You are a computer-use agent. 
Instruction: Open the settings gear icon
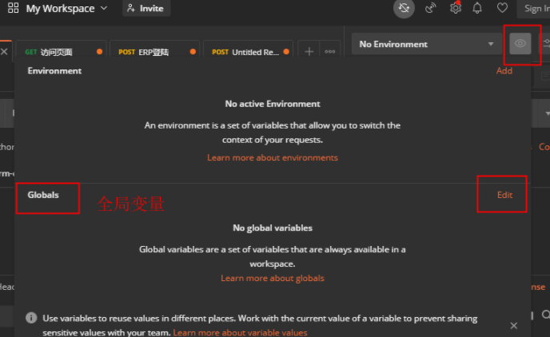point(456,8)
